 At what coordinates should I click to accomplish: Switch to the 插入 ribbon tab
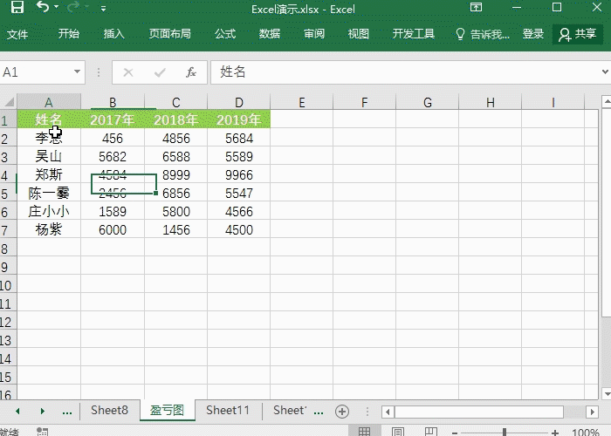tap(113, 34)
